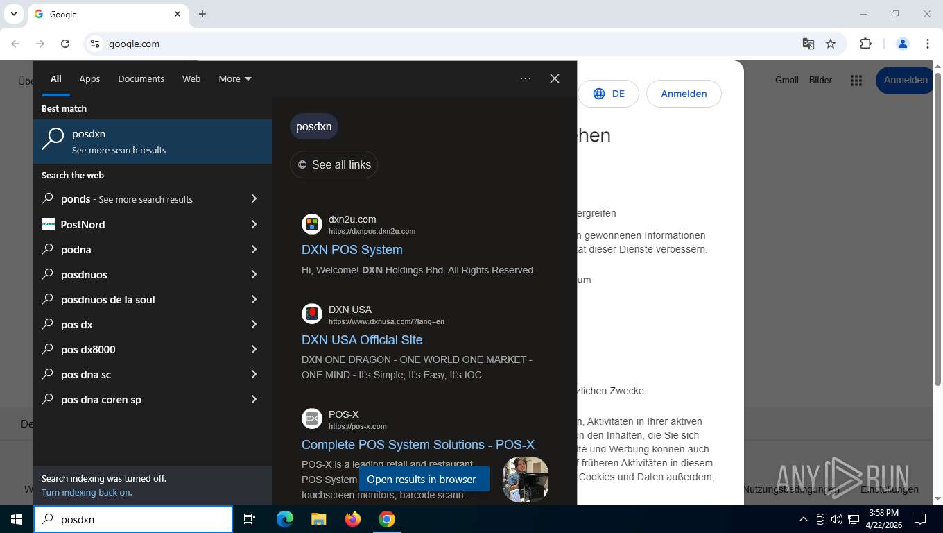Image resolution: width=943 pixels, height=533 pixels.
Task: Switch to the Apps search tab
Action: 89,78
